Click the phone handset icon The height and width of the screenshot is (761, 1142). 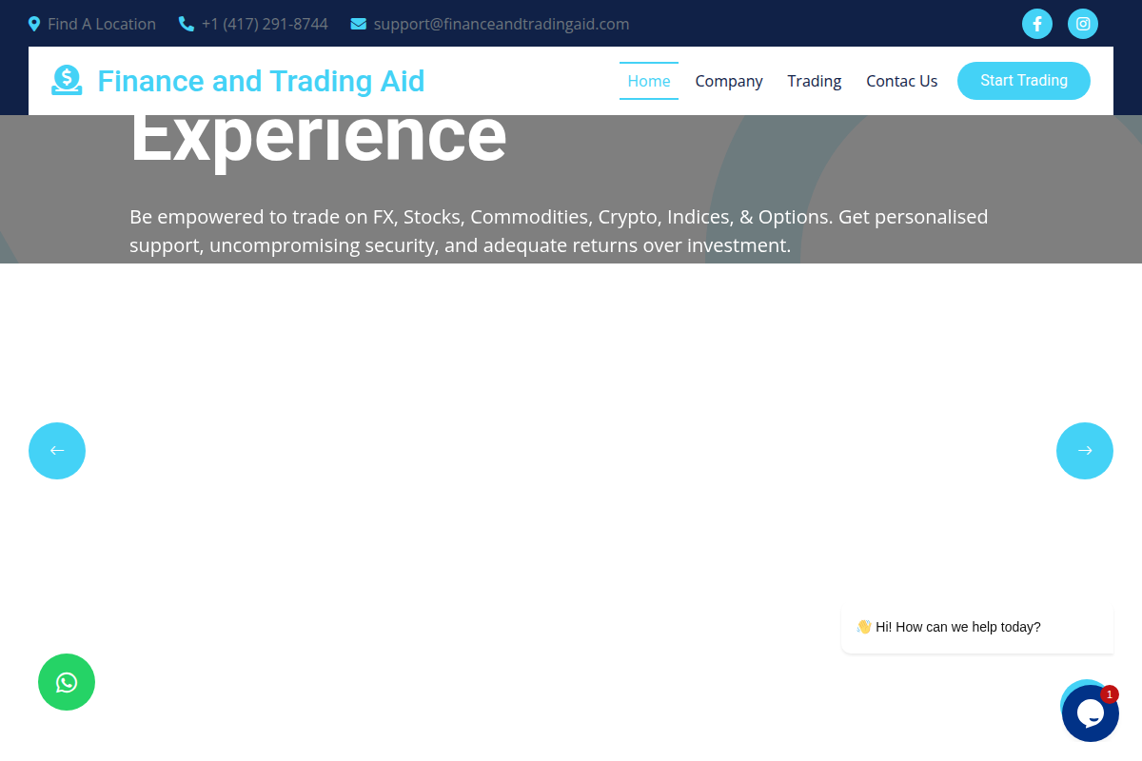pos(187,24)
